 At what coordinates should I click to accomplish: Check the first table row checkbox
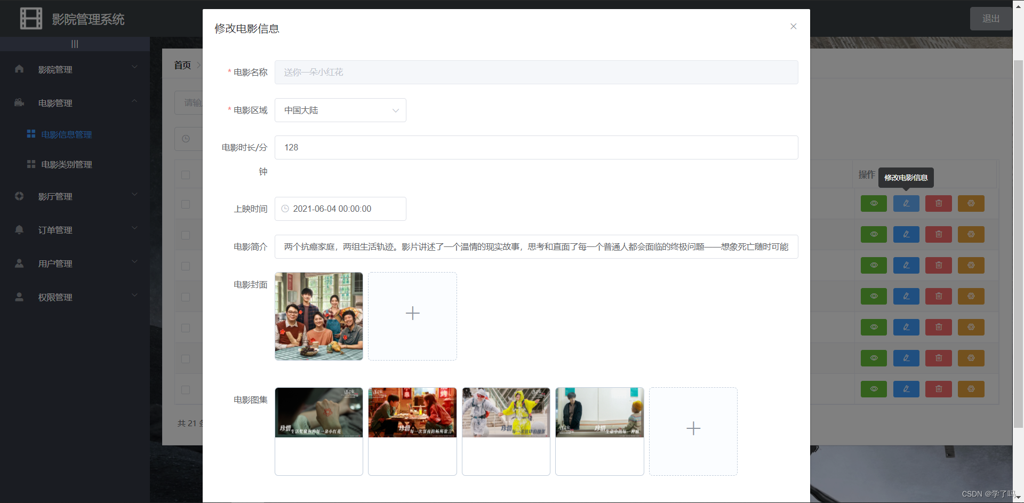pos(186,204)
